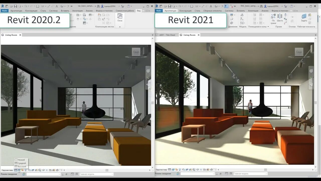Select Вид ribbon tab in left window
Image resolution: width=321 pixels, height=181 pixels.
coord(139,11)
